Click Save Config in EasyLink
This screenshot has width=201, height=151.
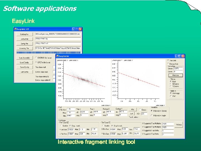25,67
